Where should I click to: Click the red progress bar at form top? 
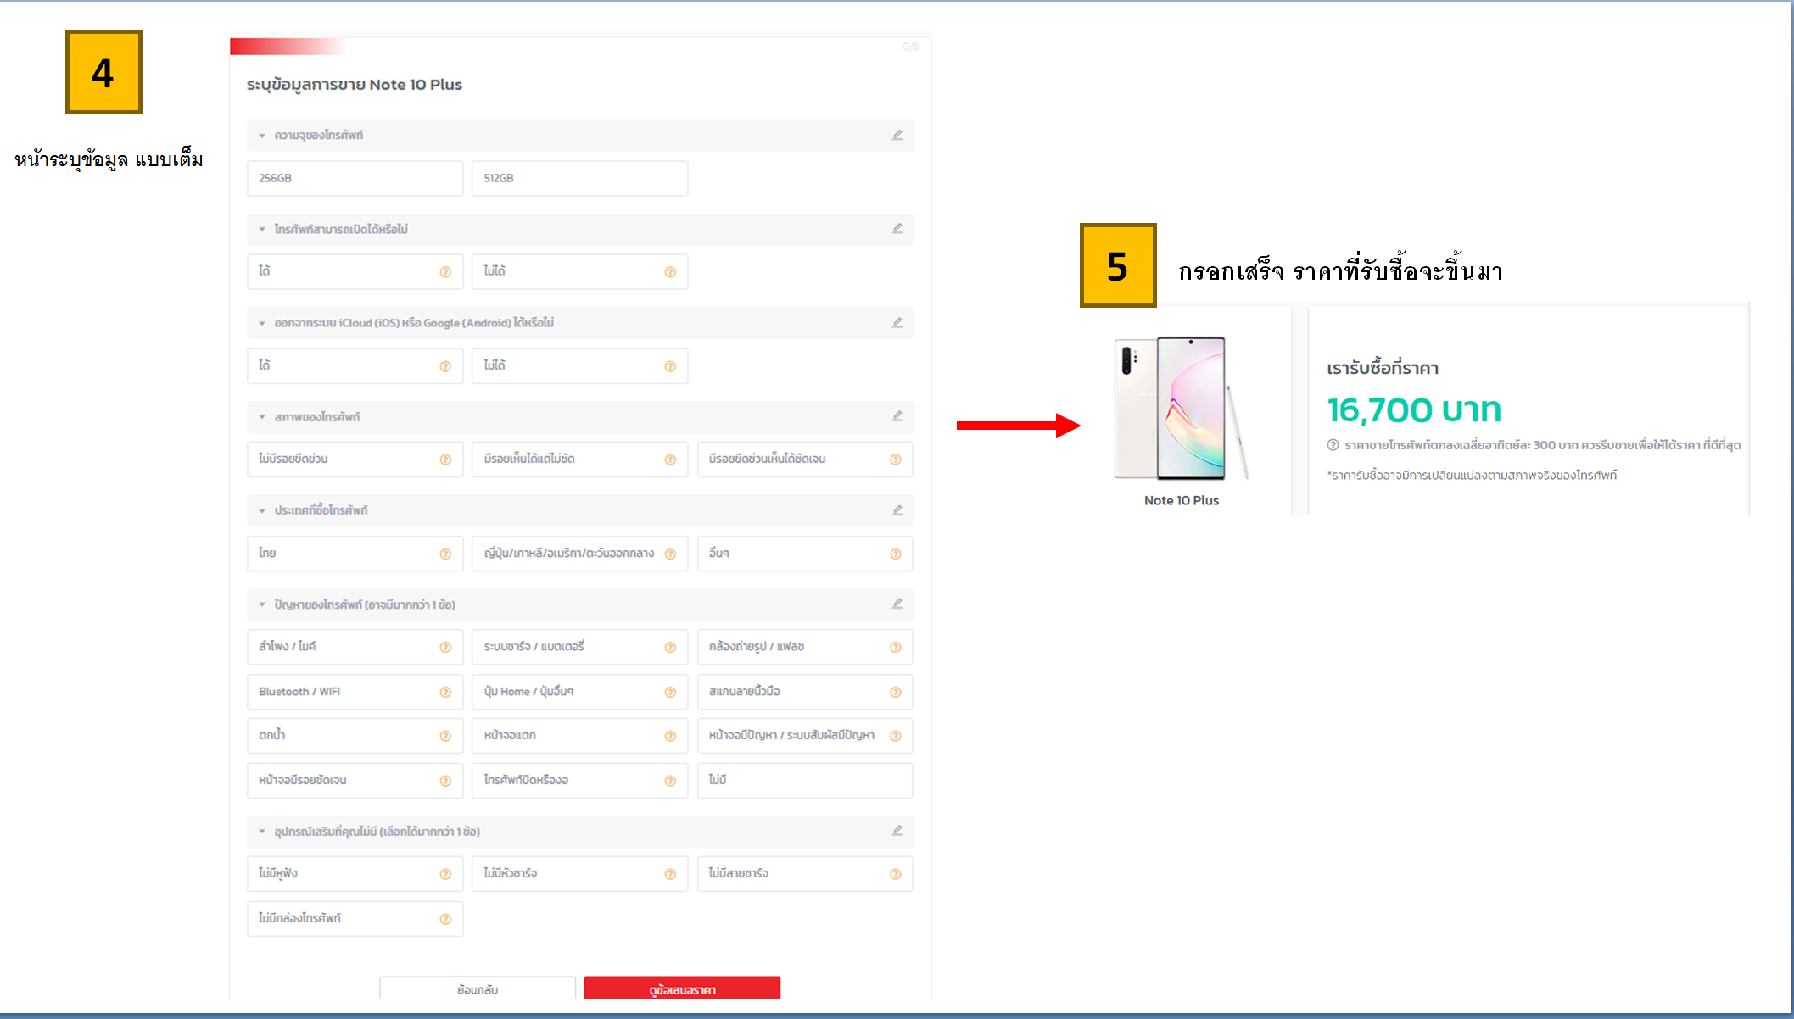pos(286,47)
